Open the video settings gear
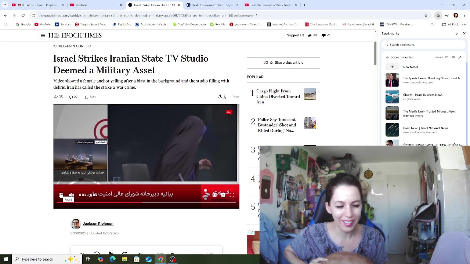 [x=223, y=195]
